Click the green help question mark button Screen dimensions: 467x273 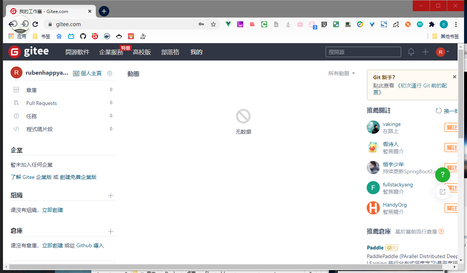pos(442,174)
